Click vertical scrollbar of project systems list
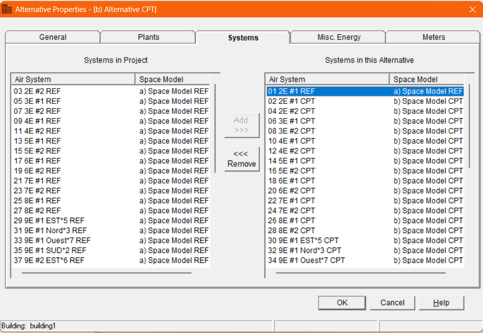 coord(215,128)
